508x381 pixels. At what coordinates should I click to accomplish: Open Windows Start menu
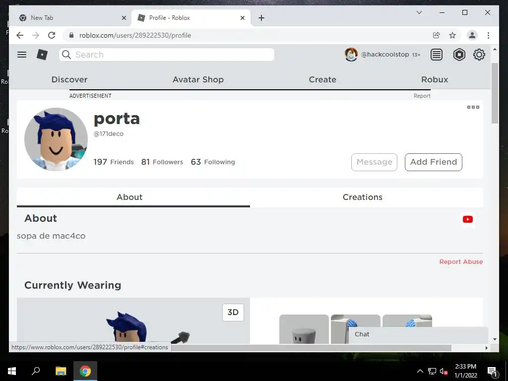(12, 371)
